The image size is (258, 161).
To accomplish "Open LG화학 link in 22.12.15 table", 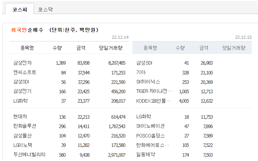I will [144, 117].
